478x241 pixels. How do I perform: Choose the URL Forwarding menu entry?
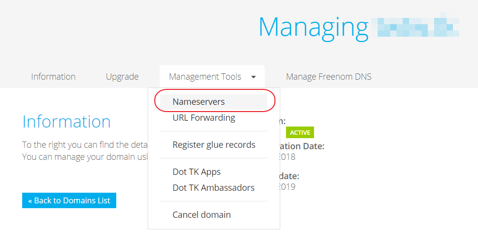(204, 117)
